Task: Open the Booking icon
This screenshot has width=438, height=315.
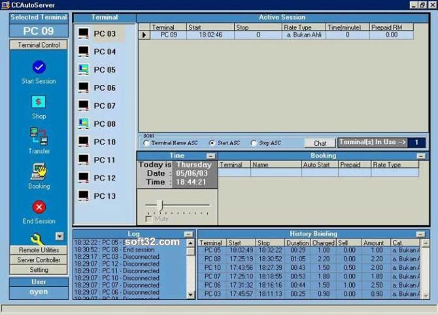Action: 39,171
